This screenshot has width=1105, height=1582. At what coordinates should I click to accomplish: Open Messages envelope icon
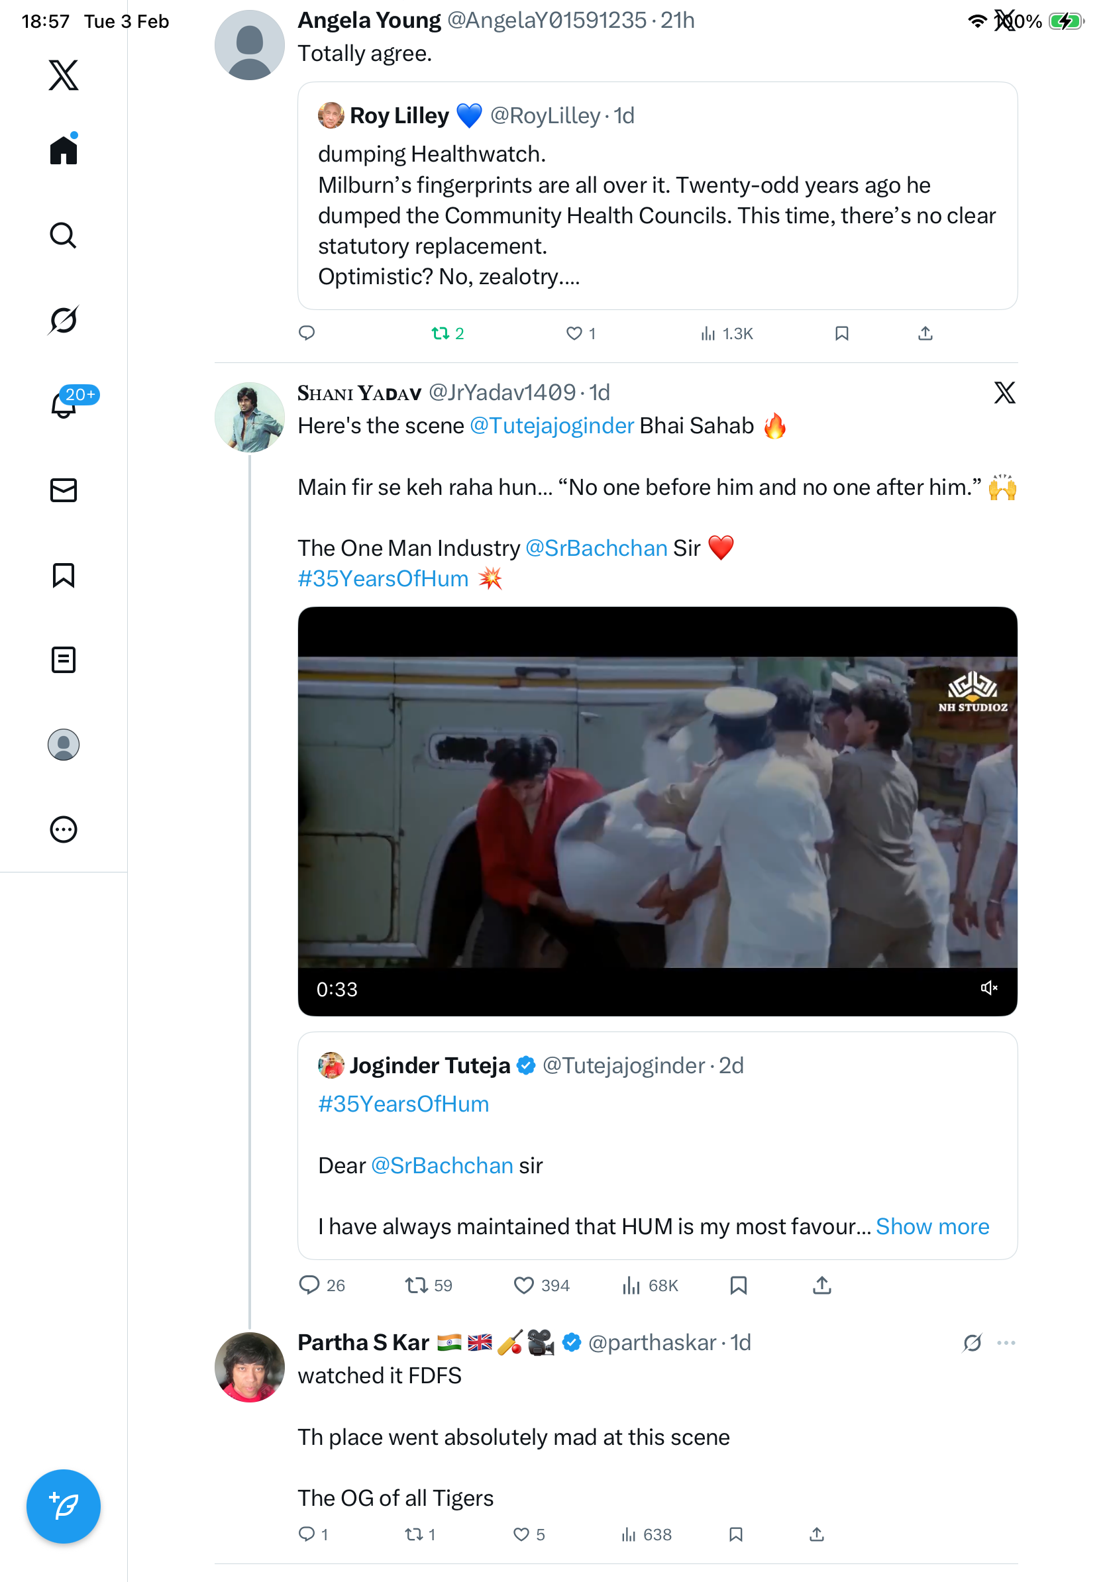(64, 491)
